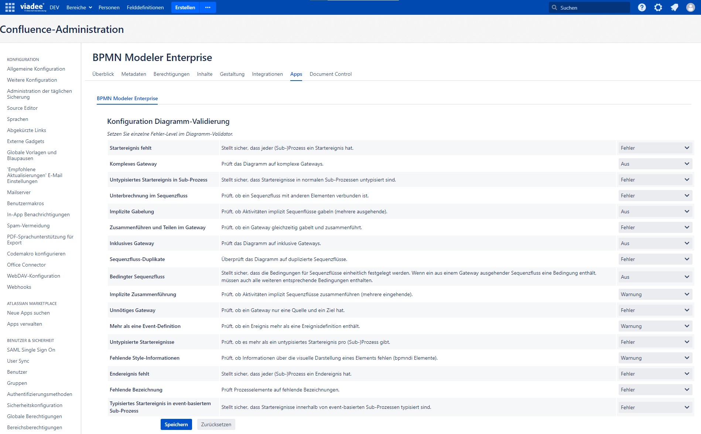Open In-App Benachrichtigungen sidebar link

tap(38, 214)
